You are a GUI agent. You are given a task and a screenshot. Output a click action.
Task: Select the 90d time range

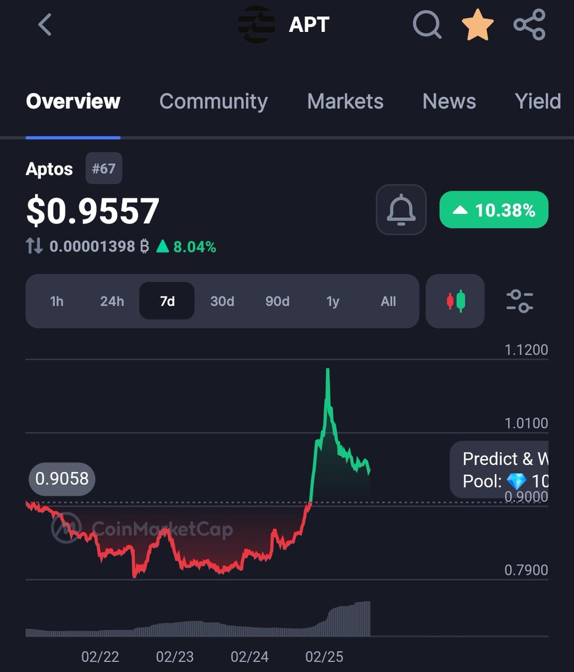[x=277, y=301]
